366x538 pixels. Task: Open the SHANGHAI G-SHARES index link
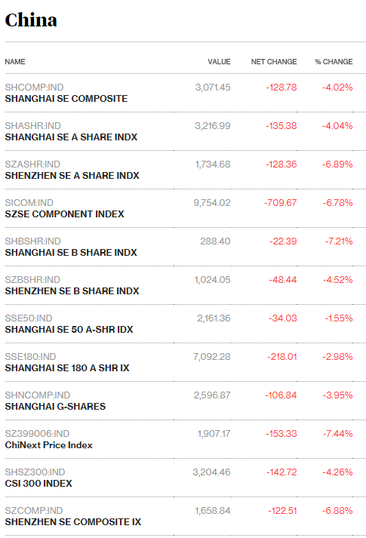(55, 406)
